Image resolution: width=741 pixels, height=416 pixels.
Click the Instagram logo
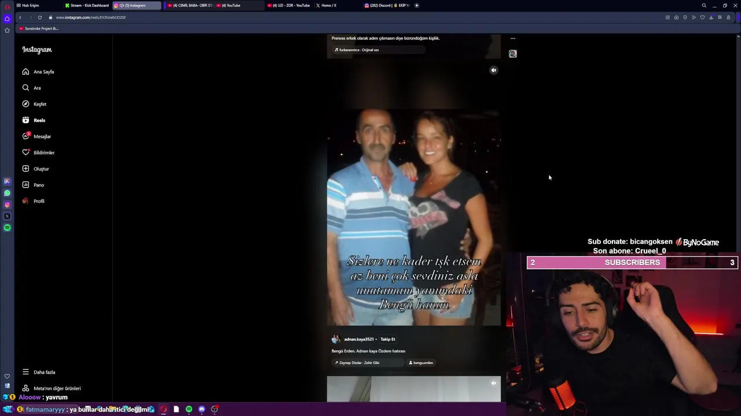click(x=37, y=50)
